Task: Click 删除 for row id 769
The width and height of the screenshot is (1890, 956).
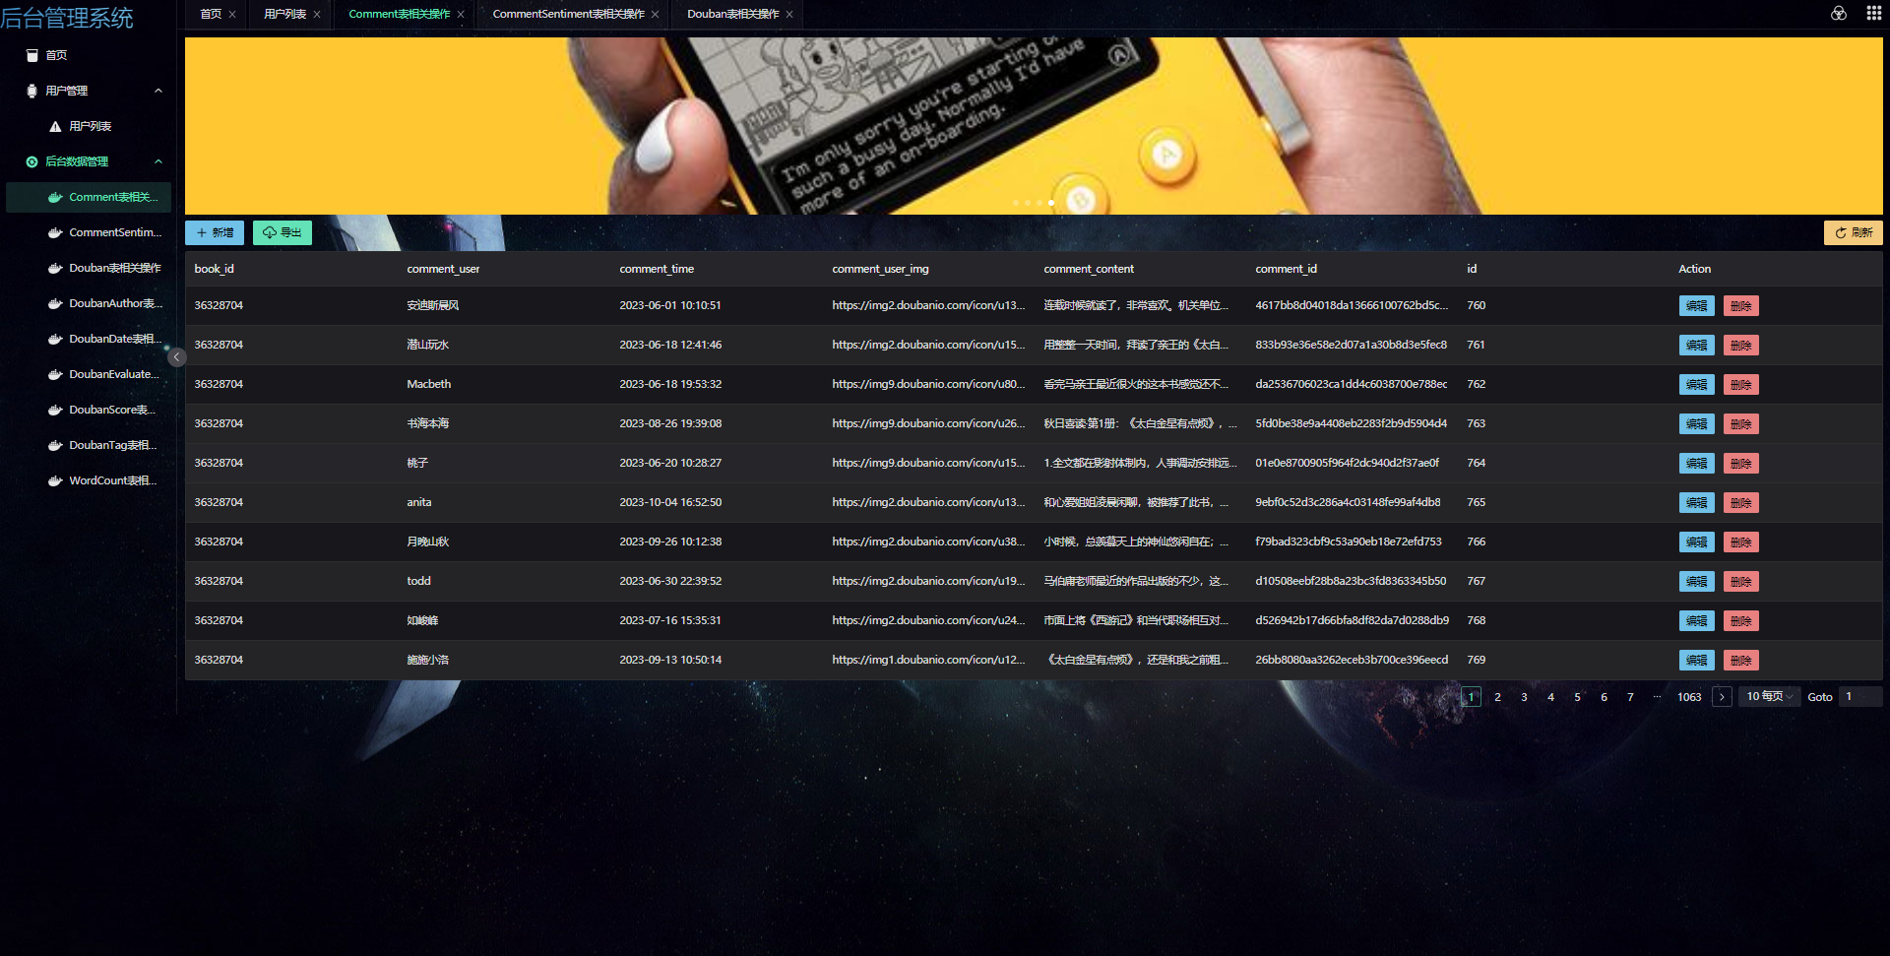Action: tap(1740, 661)
